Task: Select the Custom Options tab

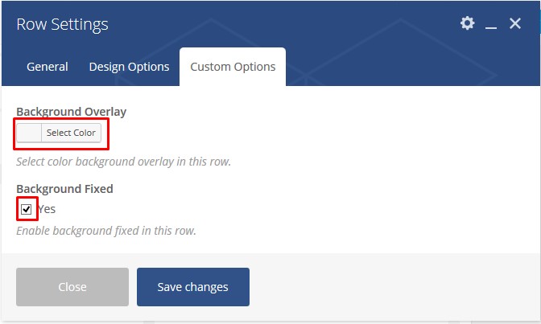Action: pos(233,67)
